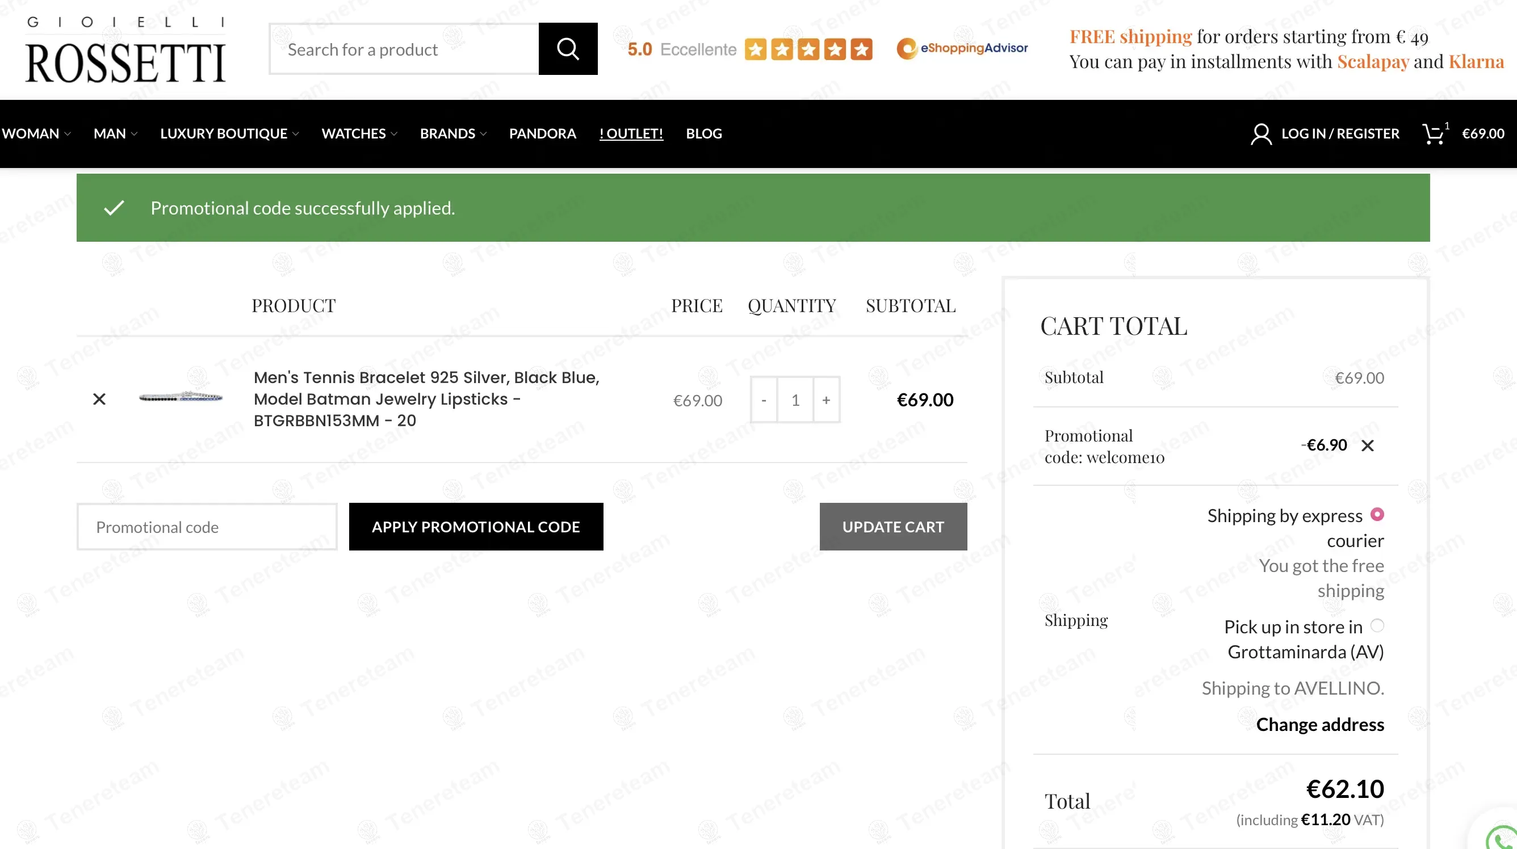
Task: Open the shopping cart icon
Action: [x=1434, y=134]
